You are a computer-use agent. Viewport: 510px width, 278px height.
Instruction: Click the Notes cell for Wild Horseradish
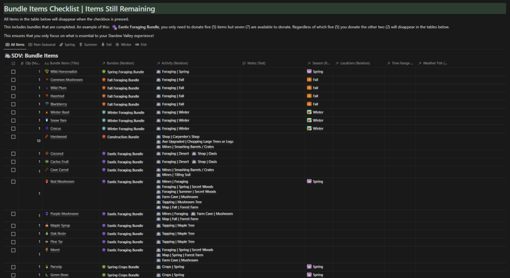coord(272,72)
